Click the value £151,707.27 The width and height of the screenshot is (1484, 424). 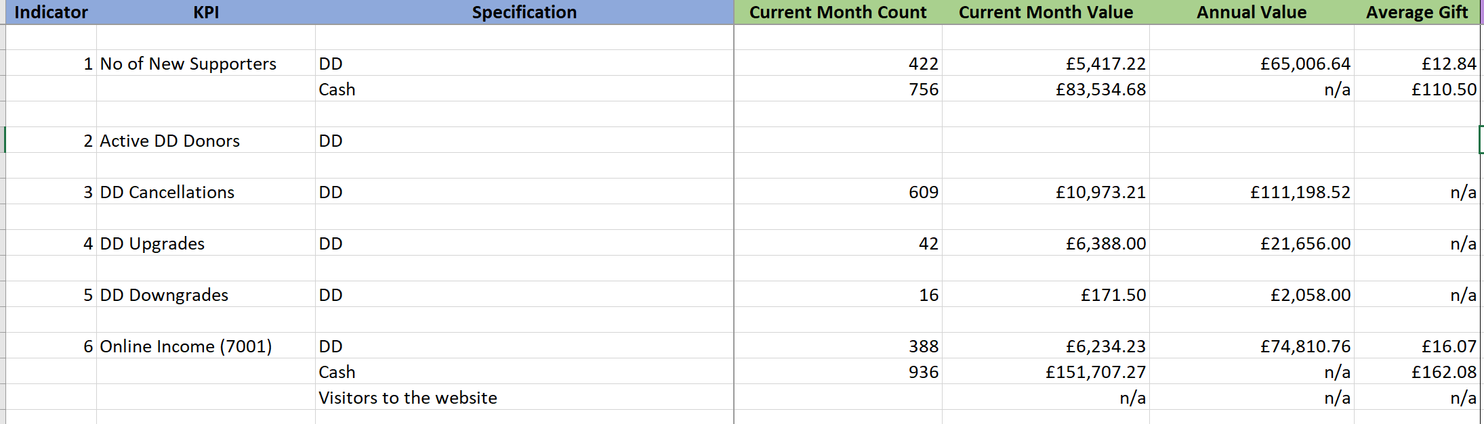[1046, 371]
